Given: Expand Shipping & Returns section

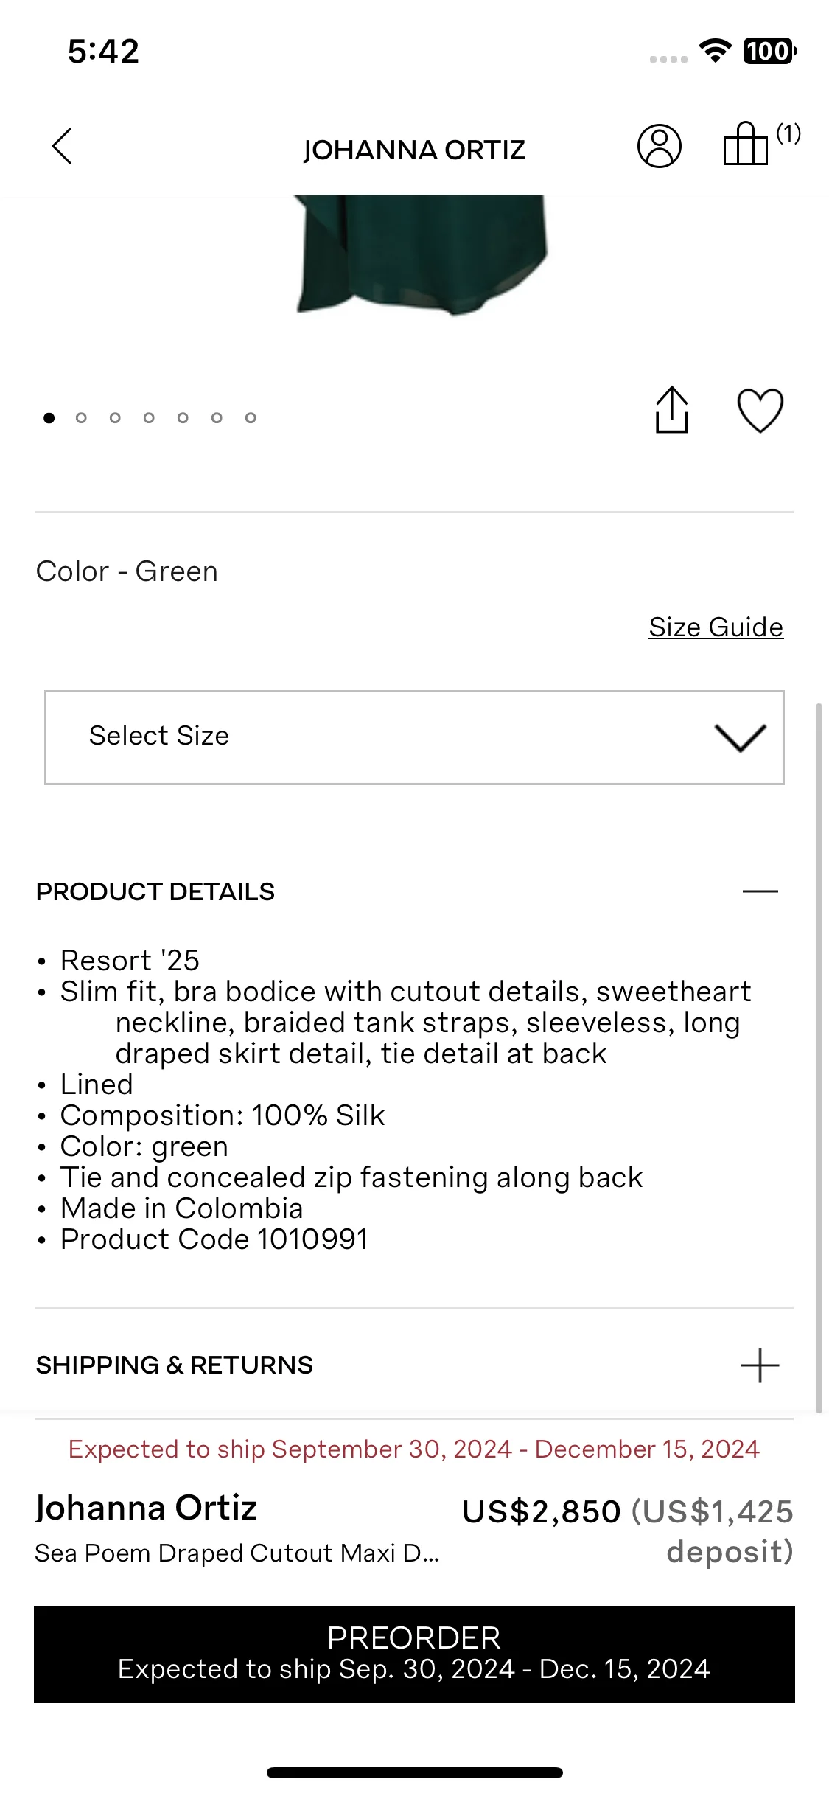Looking at the screenshot, I should click(760, 1365).
